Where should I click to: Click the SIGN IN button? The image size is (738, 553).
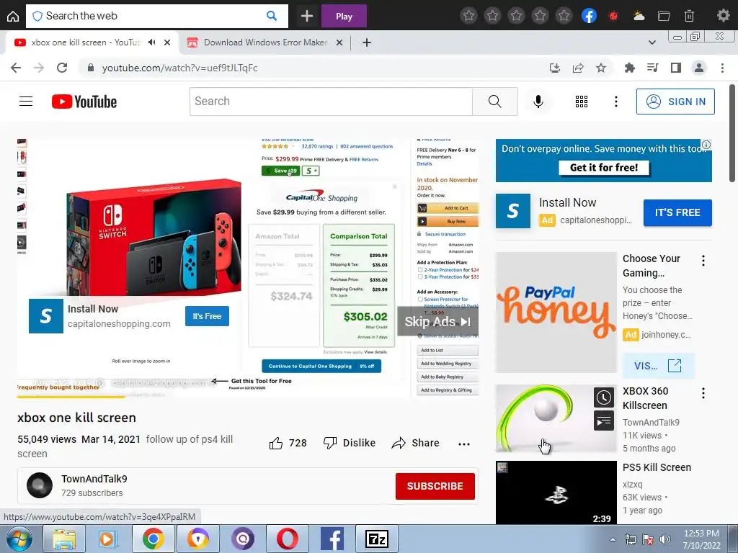click(x=675, y=102)
